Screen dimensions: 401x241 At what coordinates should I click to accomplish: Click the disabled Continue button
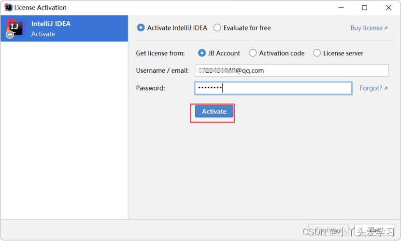pos(329,230)
